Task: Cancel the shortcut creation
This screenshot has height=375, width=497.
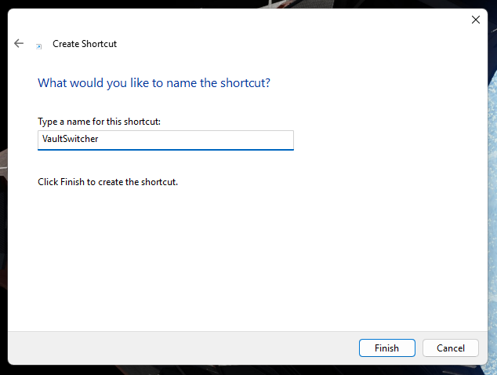Action: tap(451, 348)
